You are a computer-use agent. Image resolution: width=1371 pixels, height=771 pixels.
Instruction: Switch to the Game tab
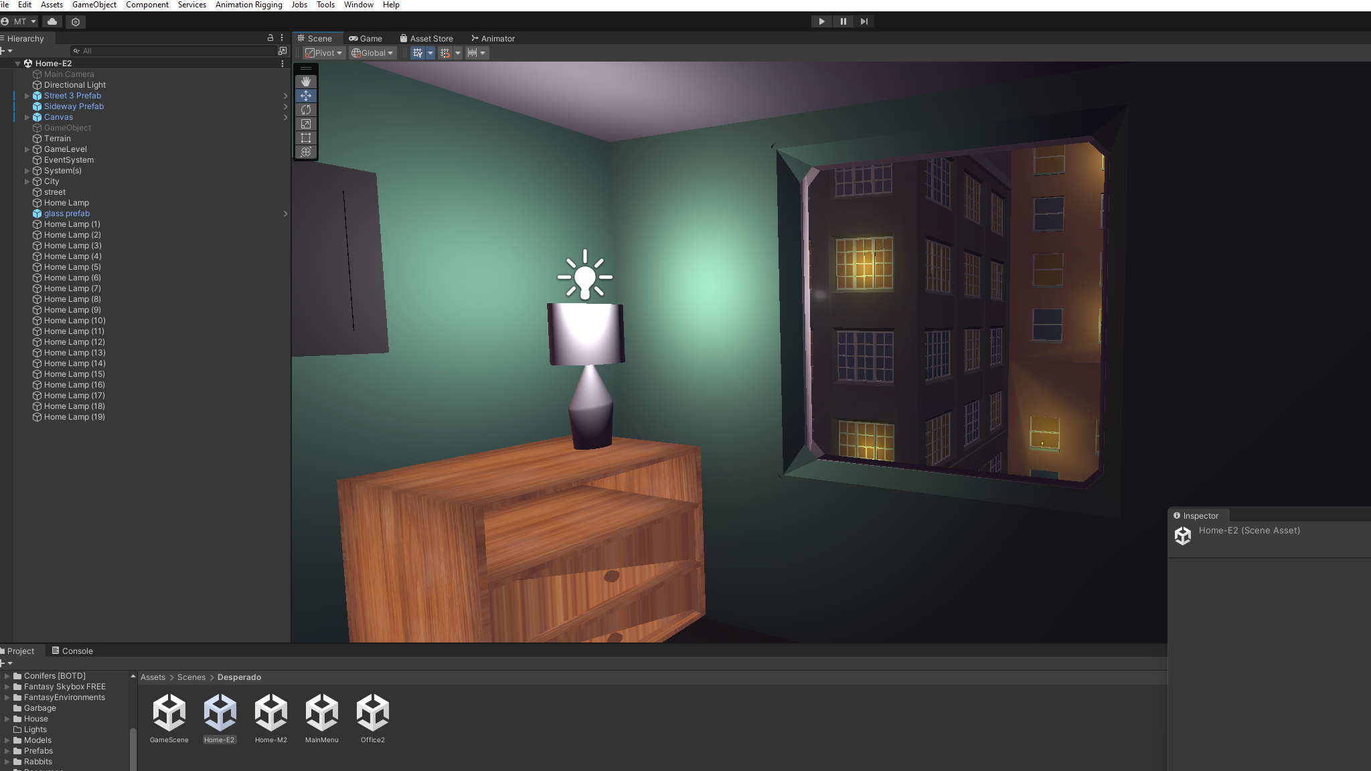click(366, 38)
